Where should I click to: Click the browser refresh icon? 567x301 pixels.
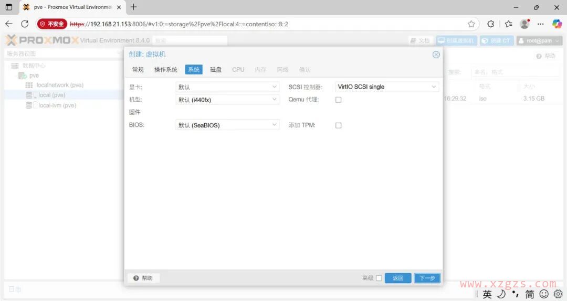click(25, 24)
